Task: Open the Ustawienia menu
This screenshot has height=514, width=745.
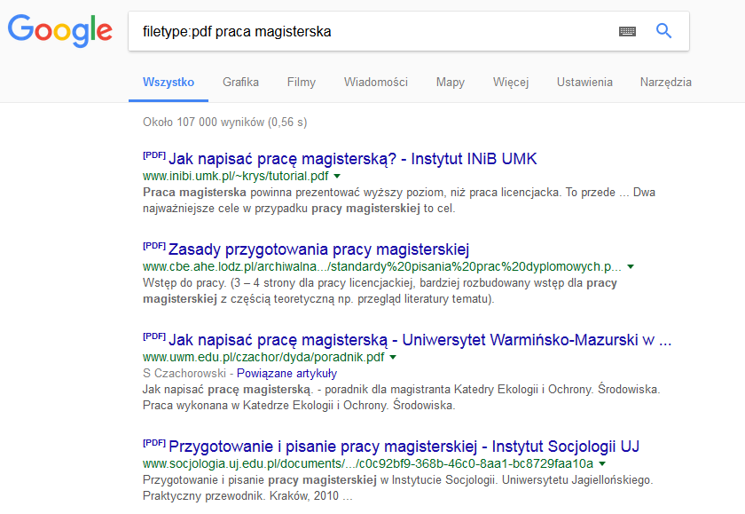Action: click(584, 83)
